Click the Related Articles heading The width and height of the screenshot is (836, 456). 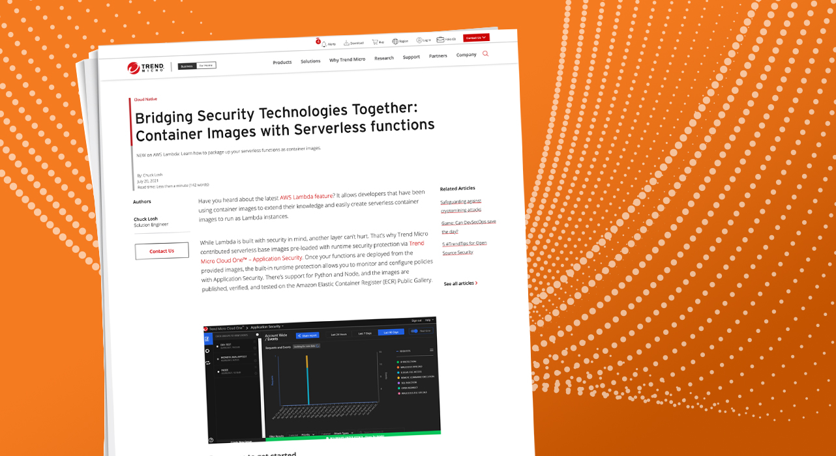[458, 188]
